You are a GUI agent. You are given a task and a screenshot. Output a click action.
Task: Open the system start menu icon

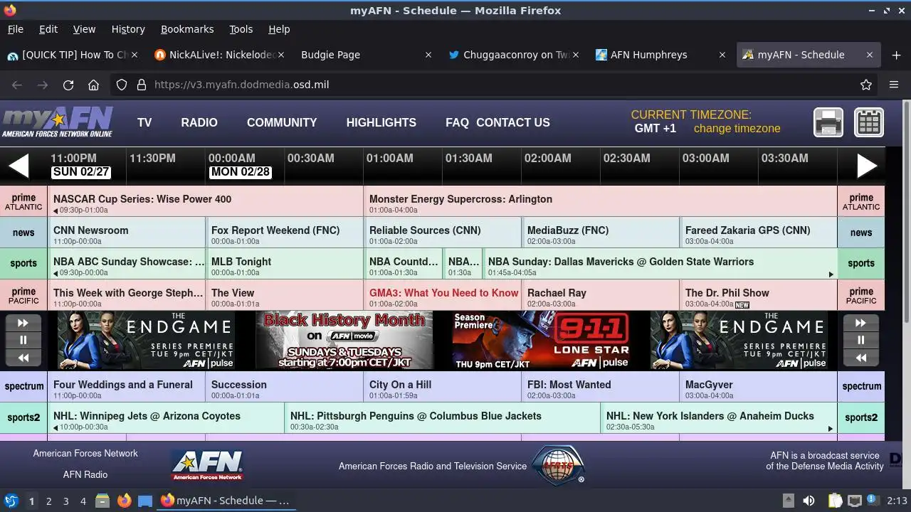pyautogui.click(x=11, y=501)
